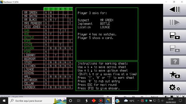This screenshot has width=186, height=104.
Task: Open the question mark help button
Action: tap(175, 62)
